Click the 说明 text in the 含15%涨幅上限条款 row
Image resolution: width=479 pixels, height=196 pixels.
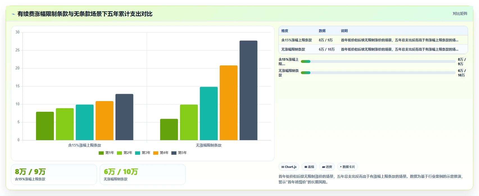(399, 40)
